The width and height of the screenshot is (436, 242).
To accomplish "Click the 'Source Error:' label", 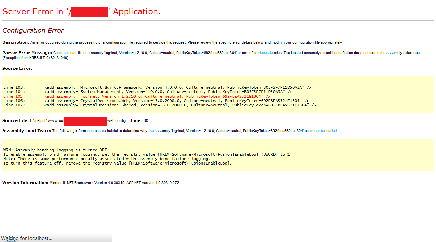I will tap(17, 68).
